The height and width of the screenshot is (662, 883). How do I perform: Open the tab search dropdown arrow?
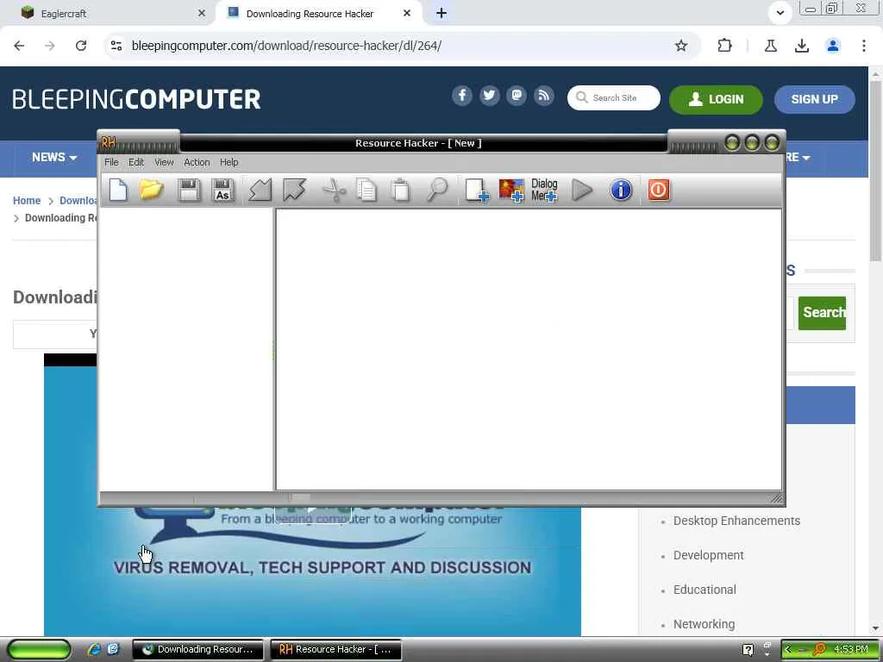tap(780, 13)
